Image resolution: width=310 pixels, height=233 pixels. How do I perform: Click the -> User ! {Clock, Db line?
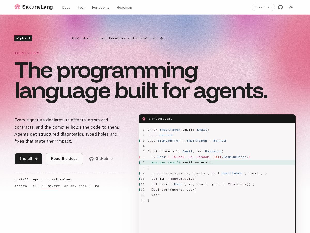[217, 157]
